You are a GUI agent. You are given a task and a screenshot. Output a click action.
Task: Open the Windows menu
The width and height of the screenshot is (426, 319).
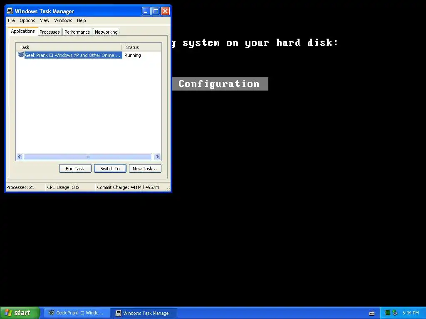[63, 20]
